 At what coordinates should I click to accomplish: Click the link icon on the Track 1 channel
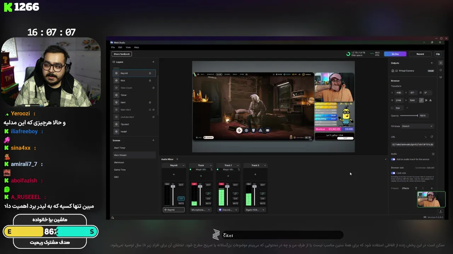235,194
